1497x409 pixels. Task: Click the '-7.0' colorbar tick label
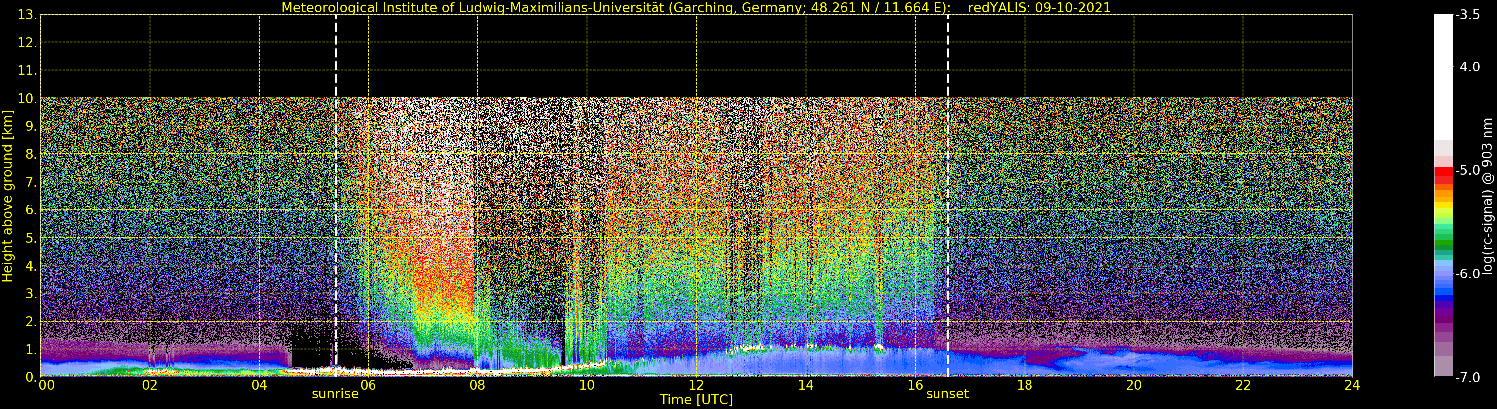click(x=1467, y=378)
